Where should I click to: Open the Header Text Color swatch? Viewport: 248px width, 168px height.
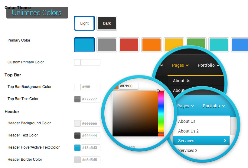click(x=77, y=136)
